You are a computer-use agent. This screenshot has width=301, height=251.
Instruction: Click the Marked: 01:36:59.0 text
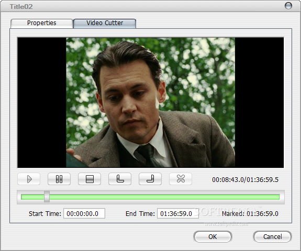250,213
